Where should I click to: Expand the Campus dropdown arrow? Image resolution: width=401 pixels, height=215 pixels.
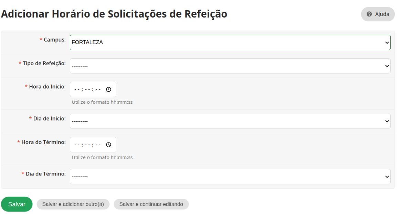pyautogui.click(x=387, y=43)
